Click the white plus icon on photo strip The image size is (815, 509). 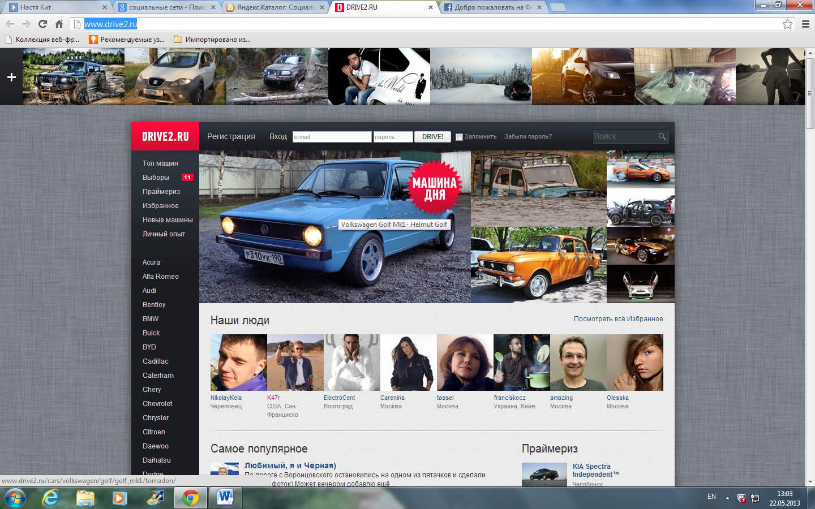click(11, 77)
